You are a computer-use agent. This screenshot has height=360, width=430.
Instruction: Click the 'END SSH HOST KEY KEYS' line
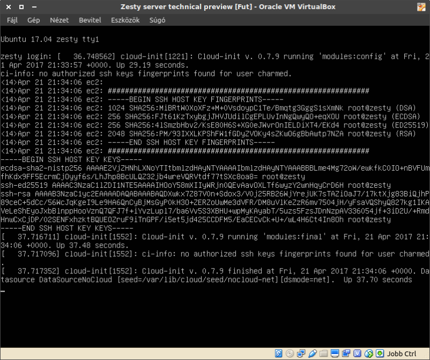coord(67,228)
